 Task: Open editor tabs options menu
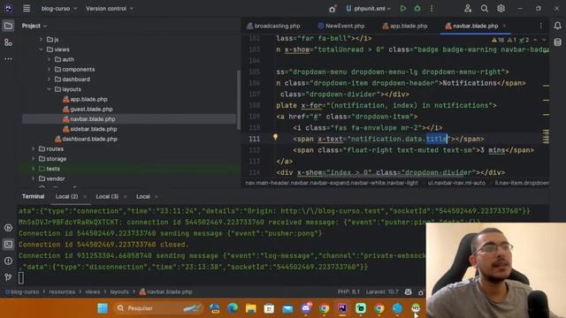coord(540,26)
